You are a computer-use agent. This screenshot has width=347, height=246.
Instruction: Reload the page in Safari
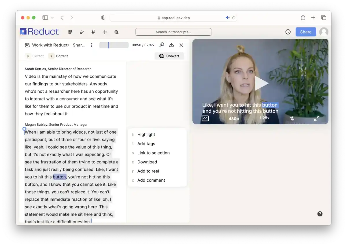[x=234, y=18]
